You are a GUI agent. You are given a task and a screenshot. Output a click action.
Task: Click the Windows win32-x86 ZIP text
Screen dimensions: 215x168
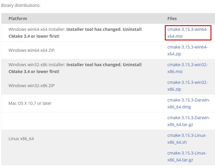32,86
